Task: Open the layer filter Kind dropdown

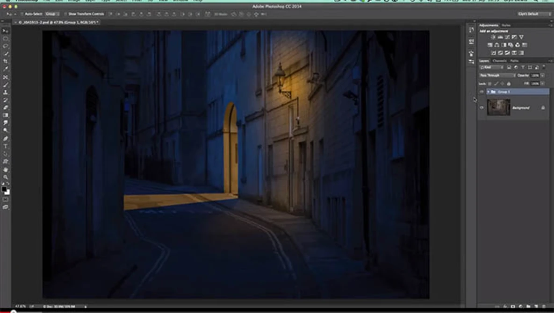Action: click(x=491, y=67)
